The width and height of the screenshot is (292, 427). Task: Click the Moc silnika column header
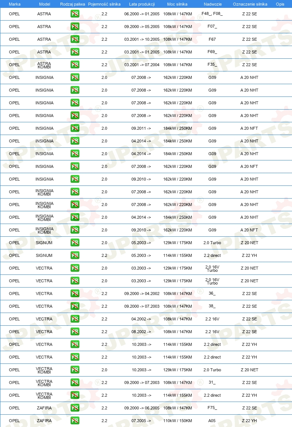(x=177, y=4)
